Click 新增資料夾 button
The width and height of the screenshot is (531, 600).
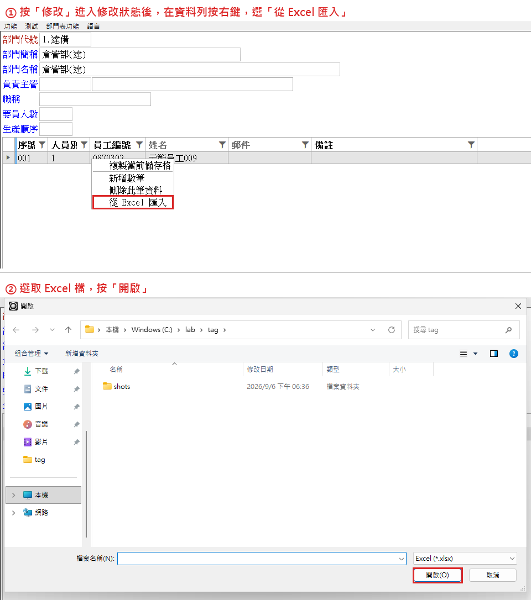coord(82,354)
